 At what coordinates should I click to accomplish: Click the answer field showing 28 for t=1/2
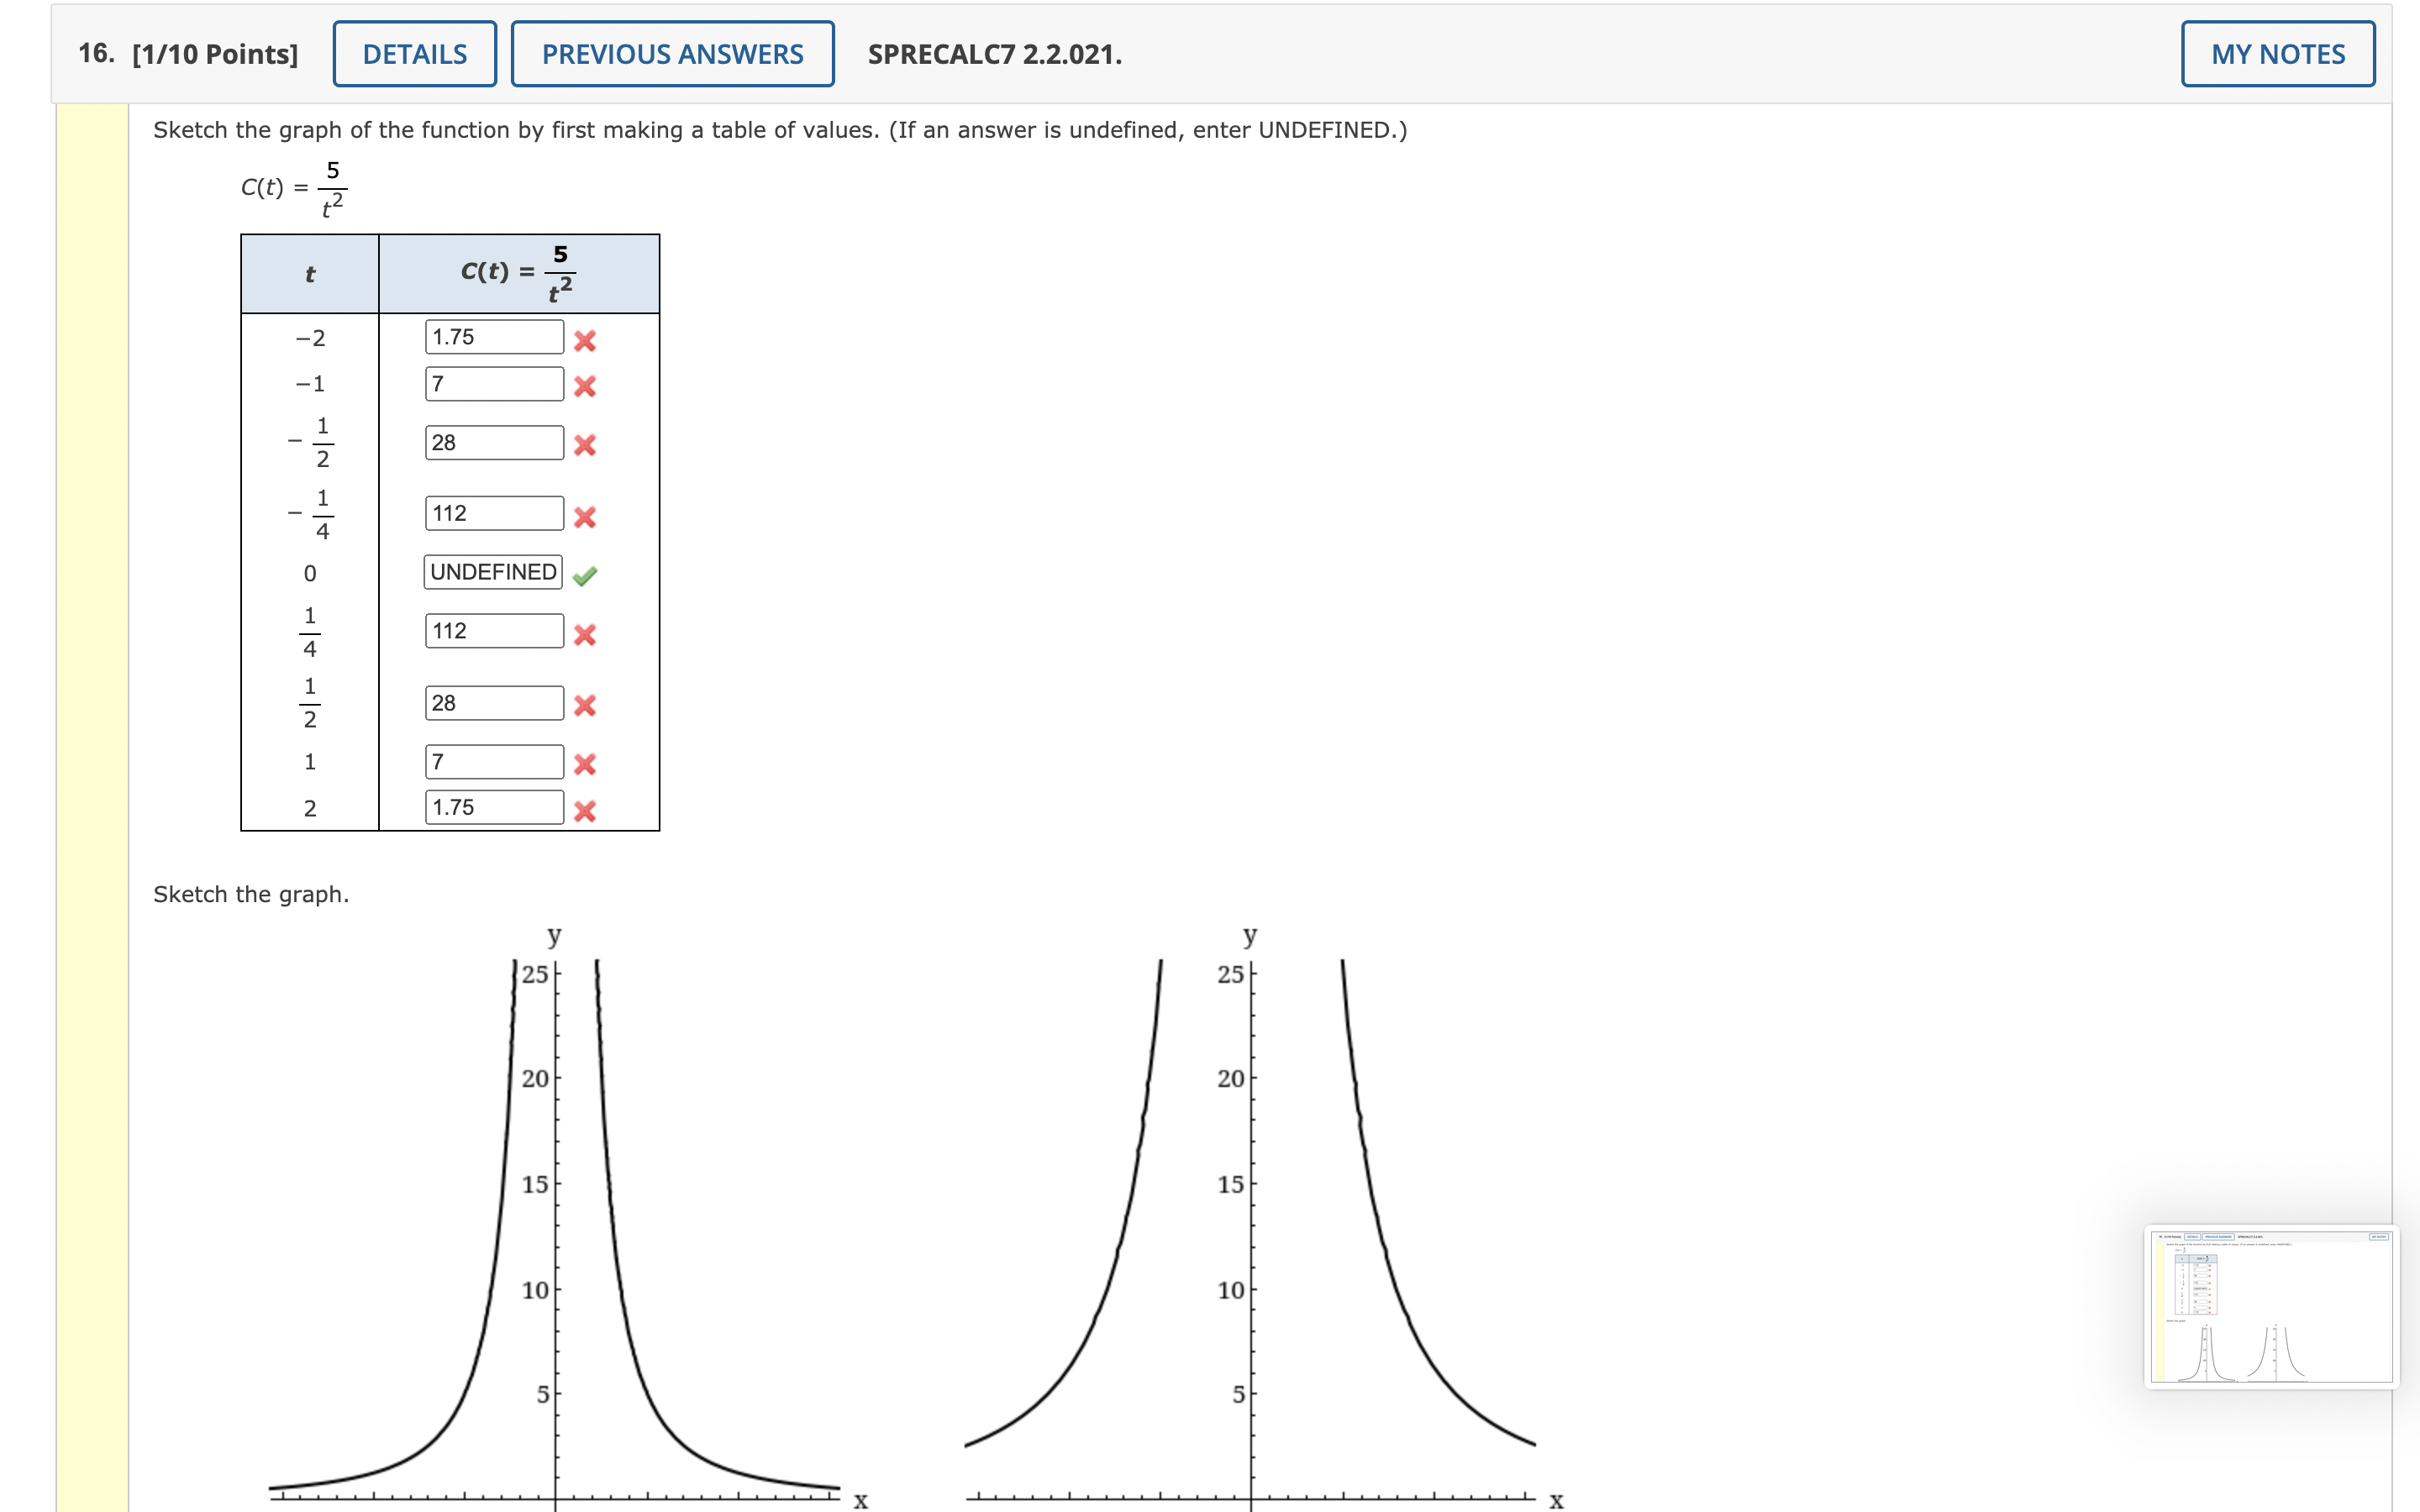click(x=493, y=703)
